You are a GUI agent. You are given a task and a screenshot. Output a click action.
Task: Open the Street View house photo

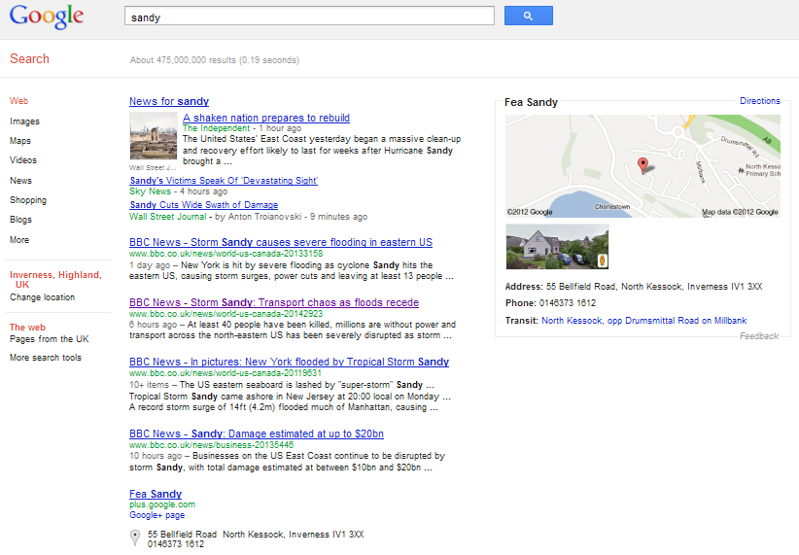point(558,247)
